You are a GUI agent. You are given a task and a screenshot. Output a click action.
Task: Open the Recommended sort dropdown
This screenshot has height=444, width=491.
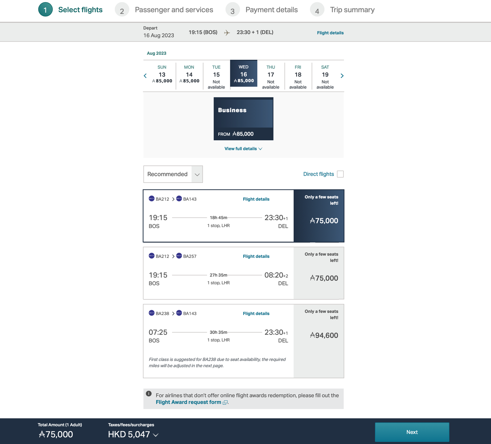coord(173,174)
